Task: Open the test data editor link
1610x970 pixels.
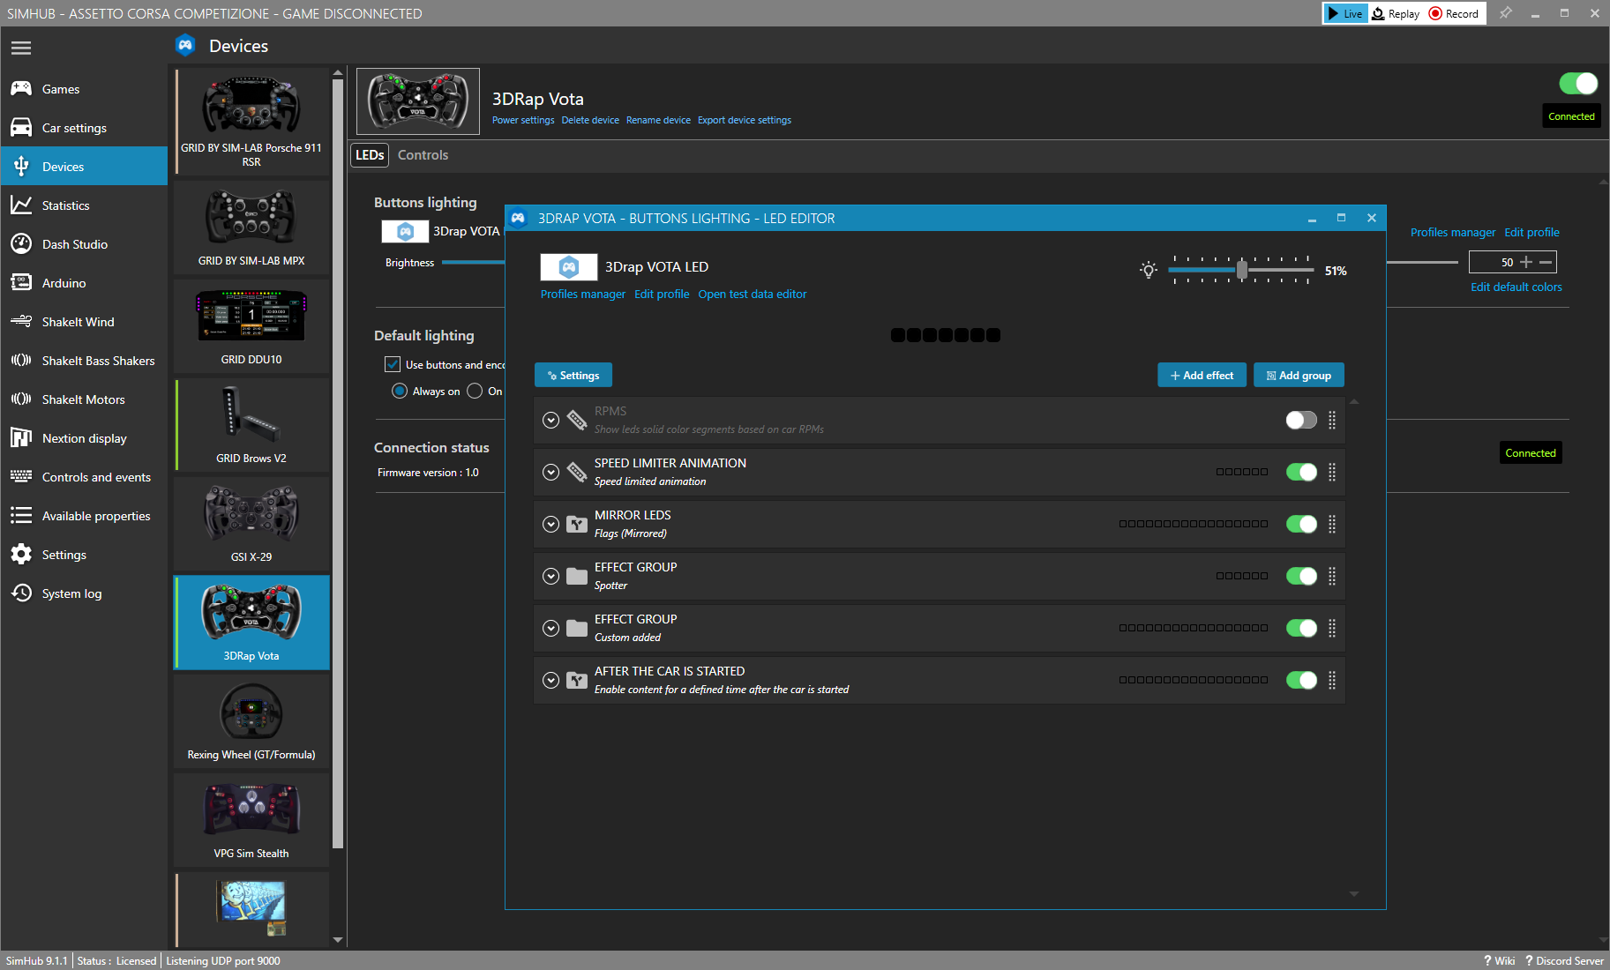Action: (752, 295)
